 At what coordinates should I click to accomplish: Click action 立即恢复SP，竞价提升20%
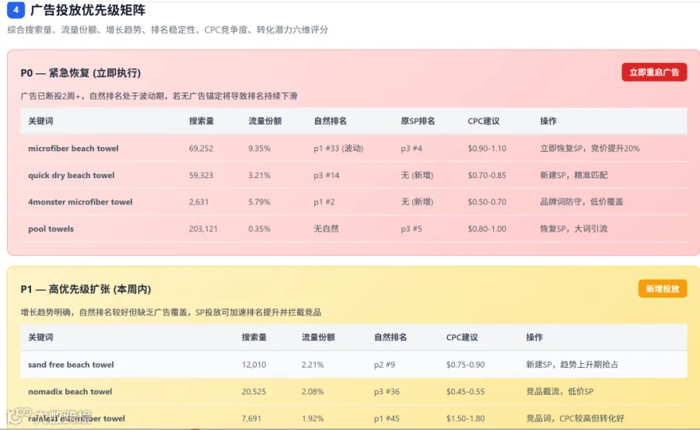(x=590, y=149)
